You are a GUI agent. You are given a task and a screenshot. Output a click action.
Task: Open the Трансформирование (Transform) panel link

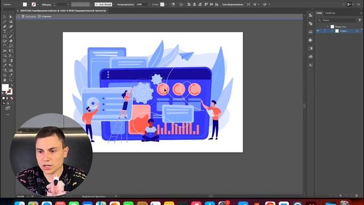(233, 5)
